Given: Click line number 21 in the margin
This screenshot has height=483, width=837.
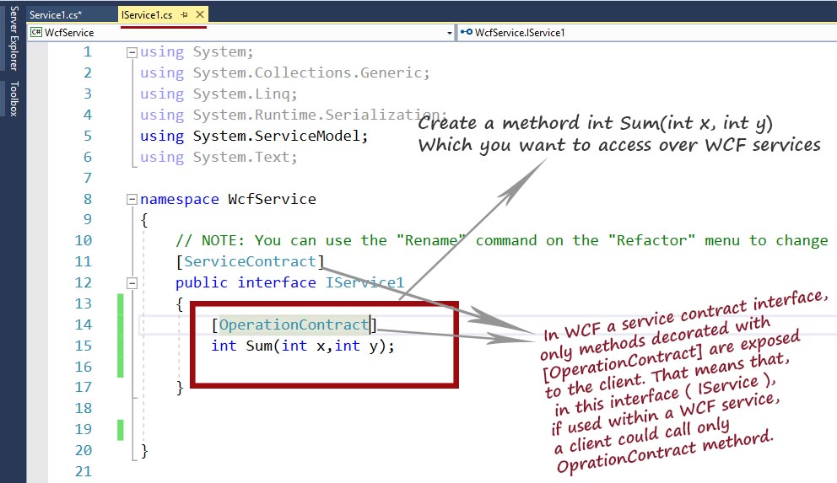Looking at the screenshot, I should pyautogui.click(x=84, y=471).
